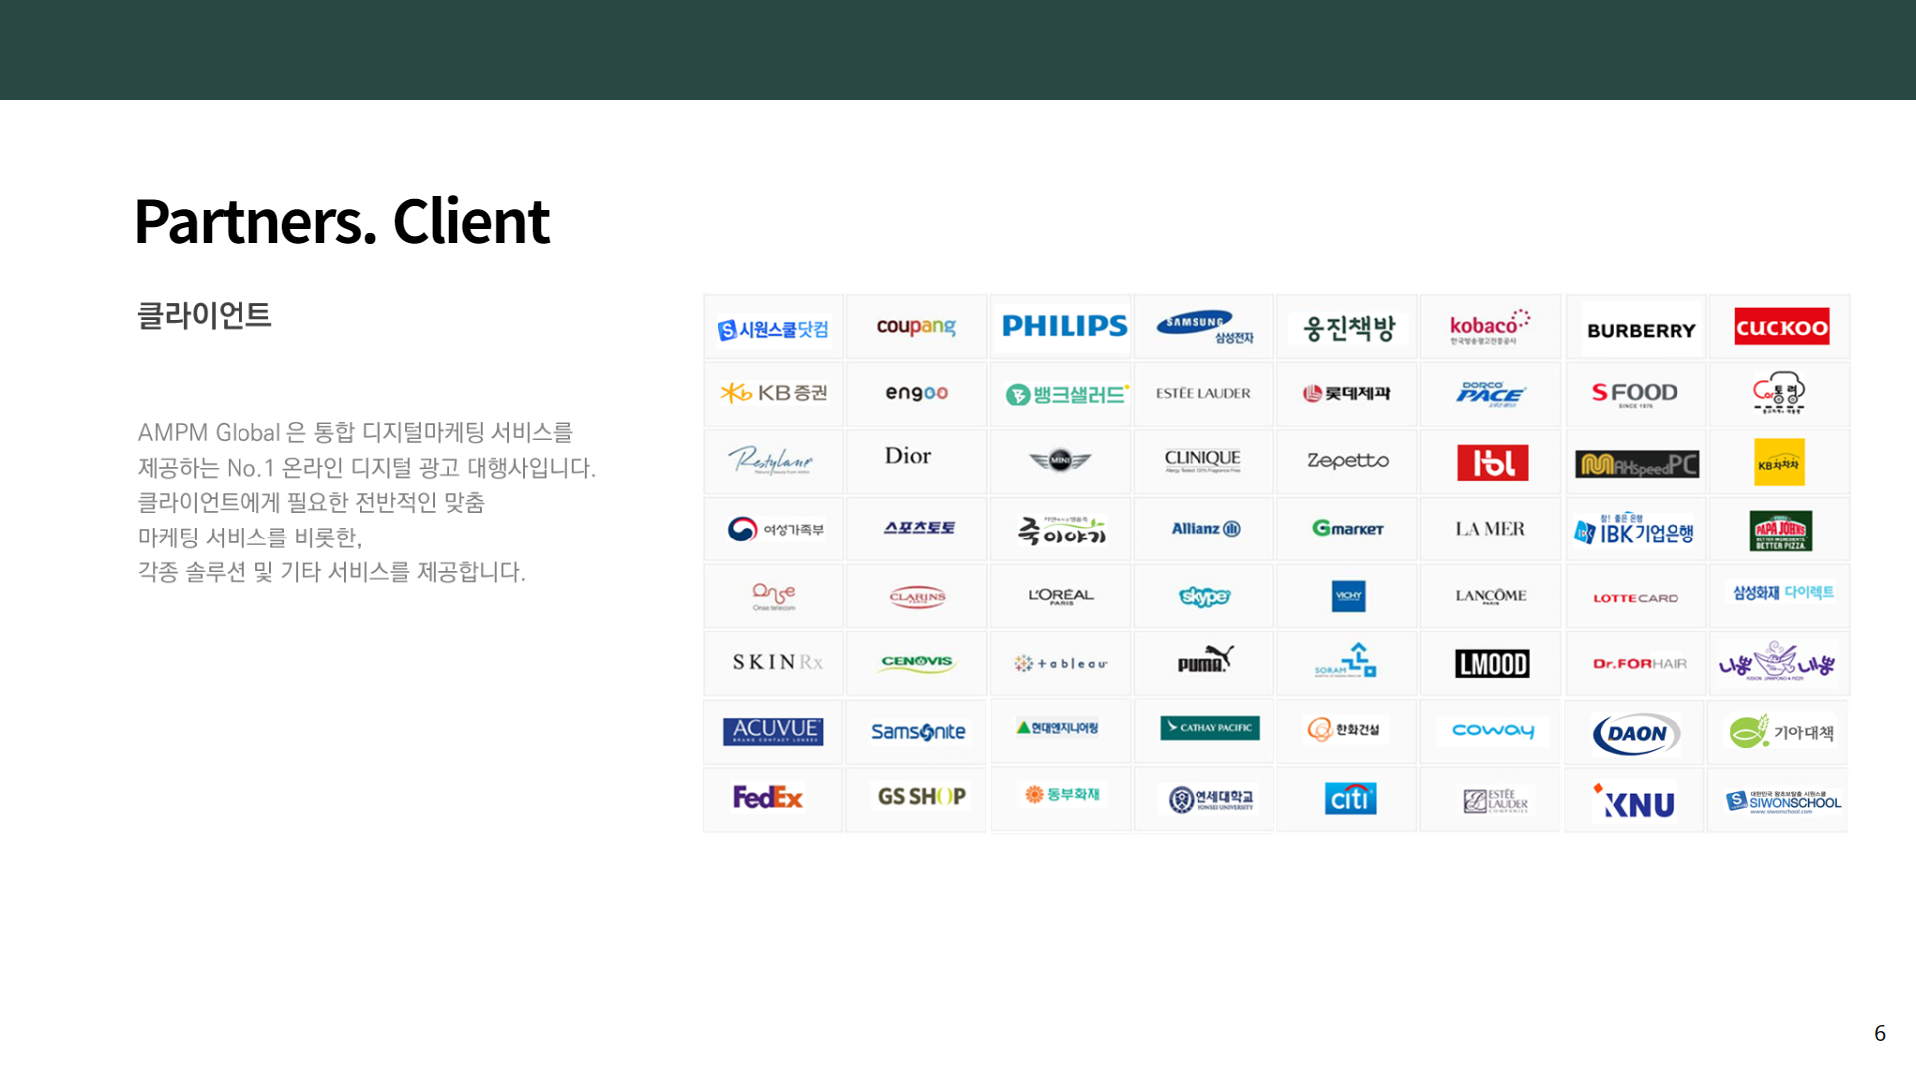Click the Papa John's logo
Image resolution: width=1916 pixels, height=1077 pixels.
pyautogui.click(x=1780, y=531)
